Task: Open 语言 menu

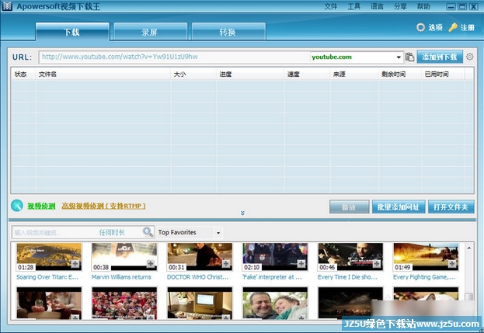Action: (378, 6)
